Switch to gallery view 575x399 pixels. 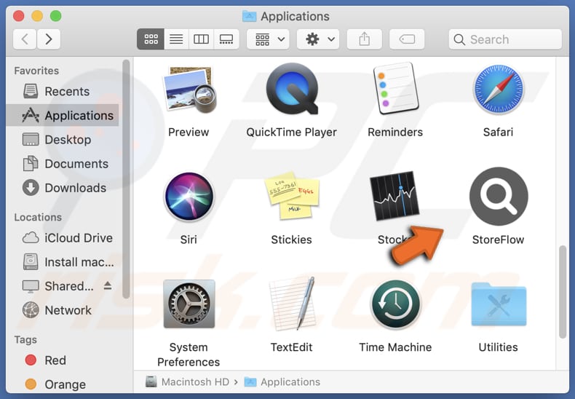226,39
